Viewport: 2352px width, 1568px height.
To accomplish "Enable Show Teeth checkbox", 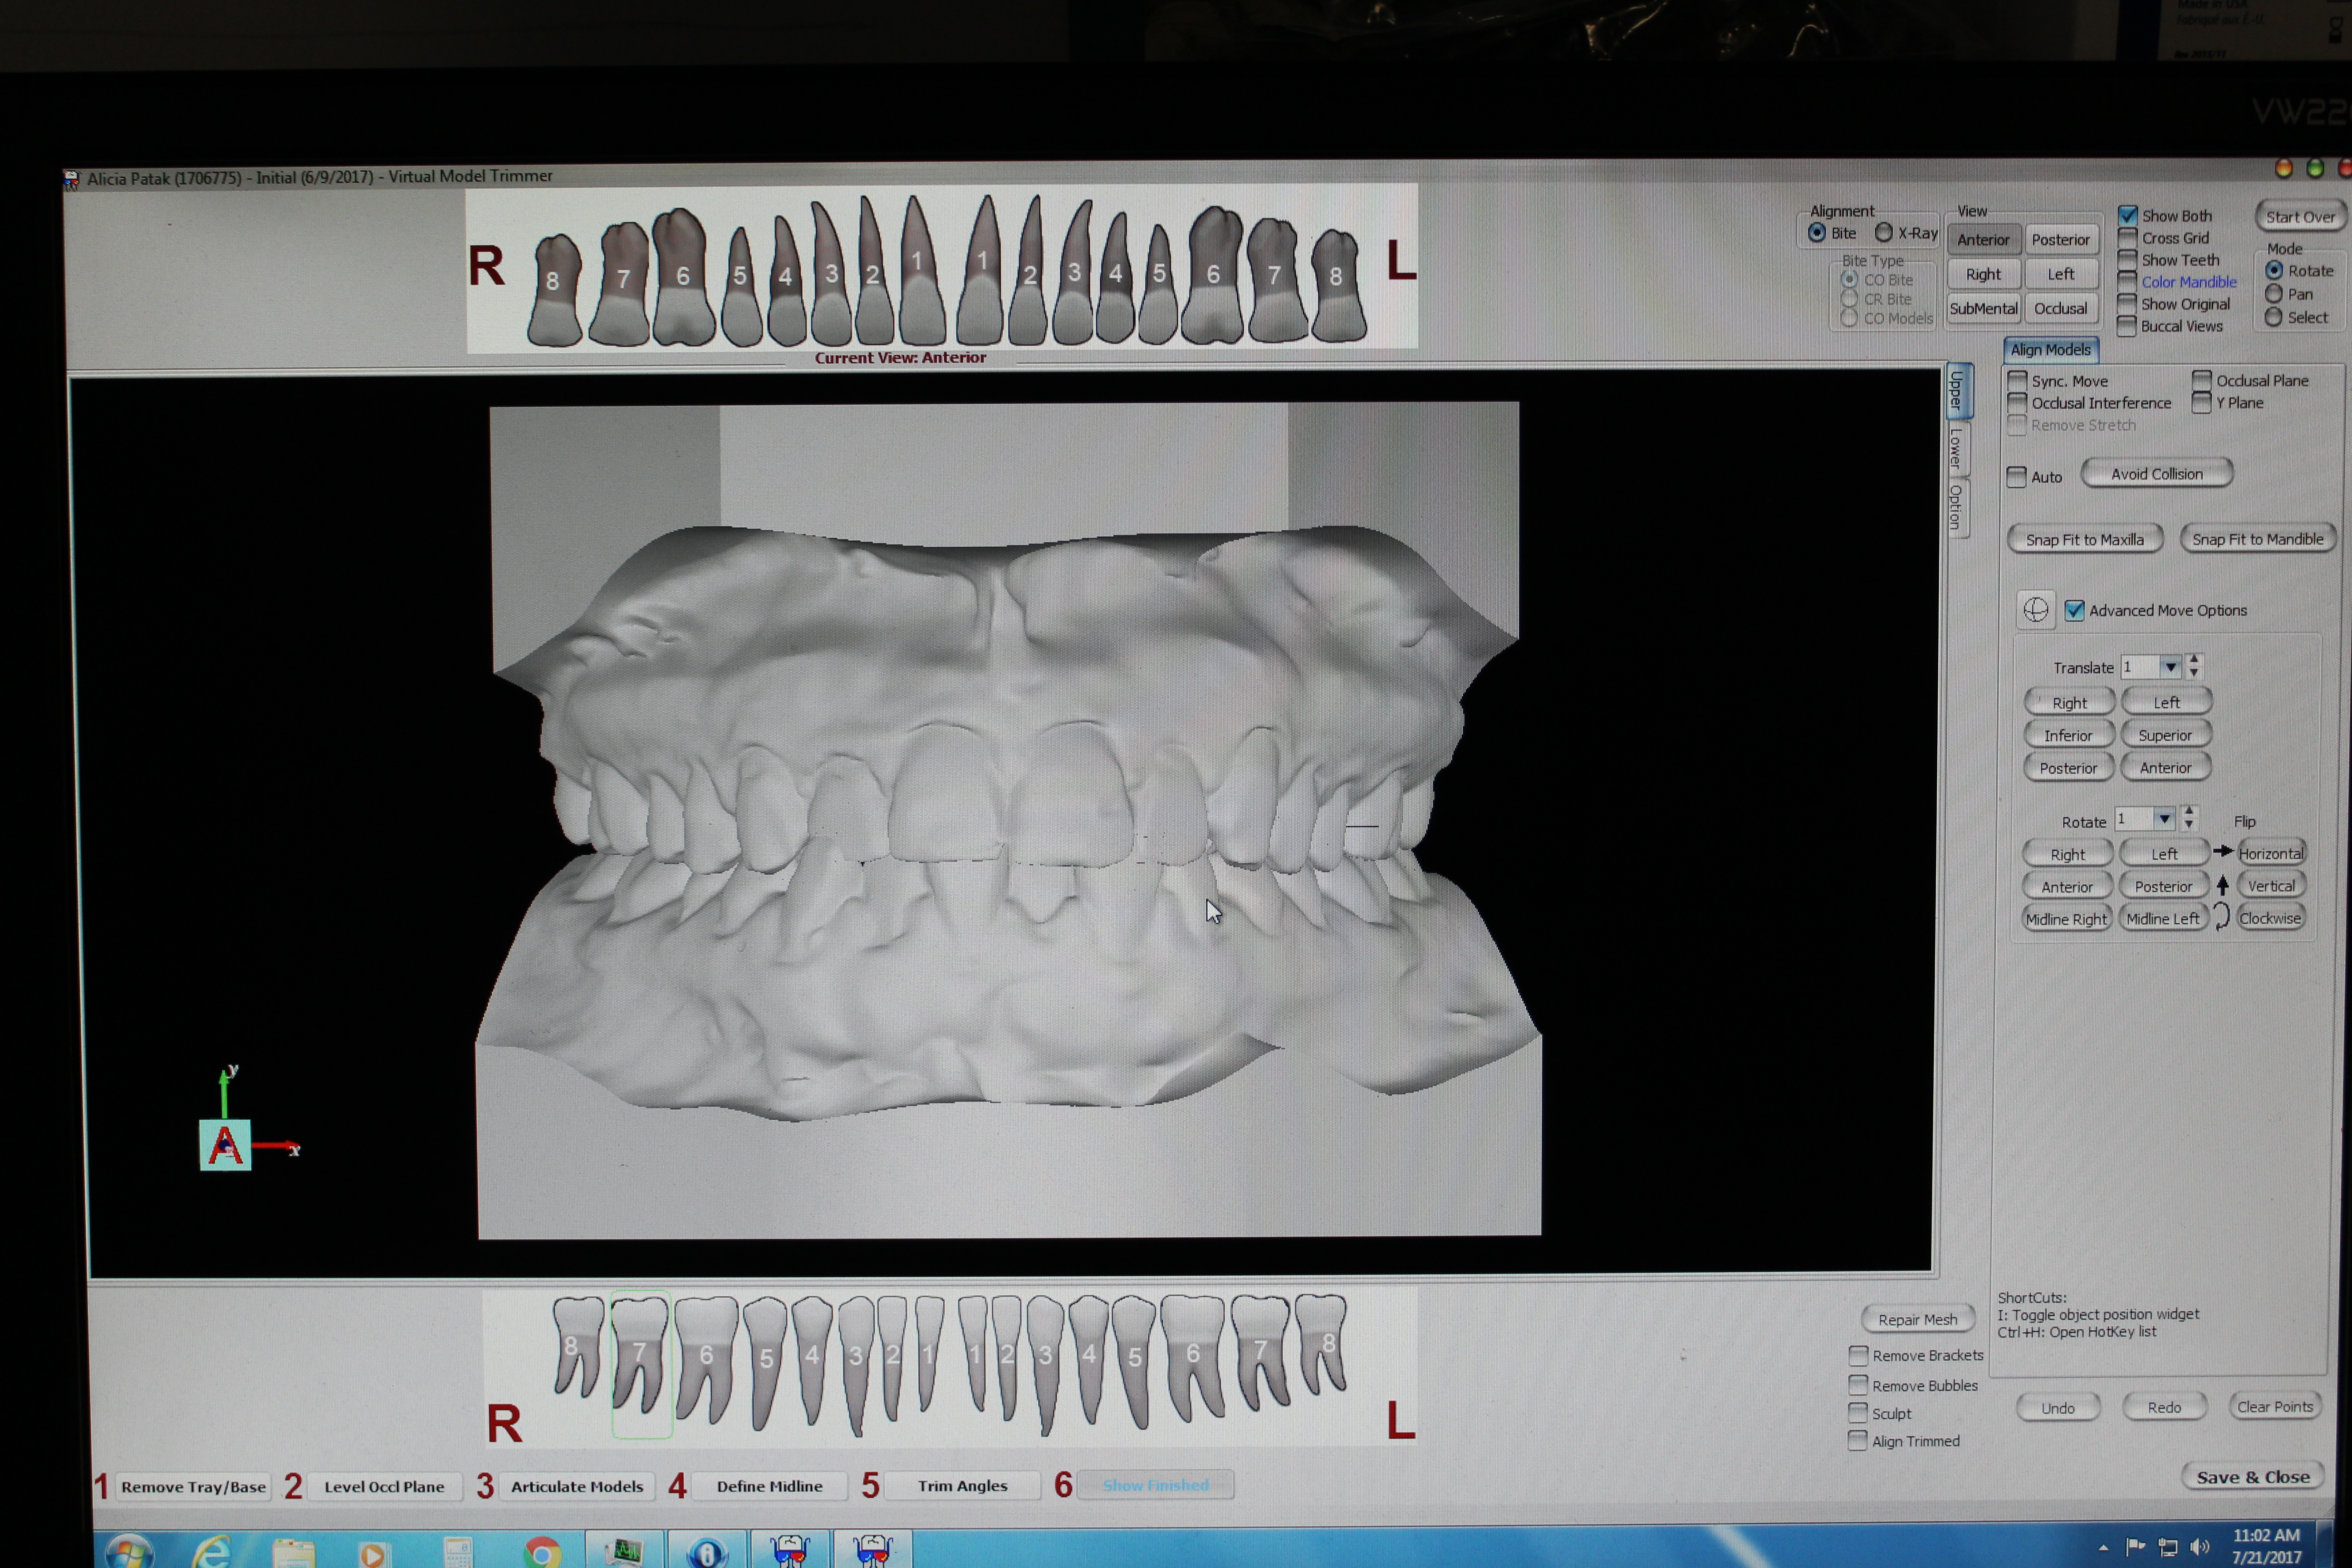I will (x=2127, y=260).
